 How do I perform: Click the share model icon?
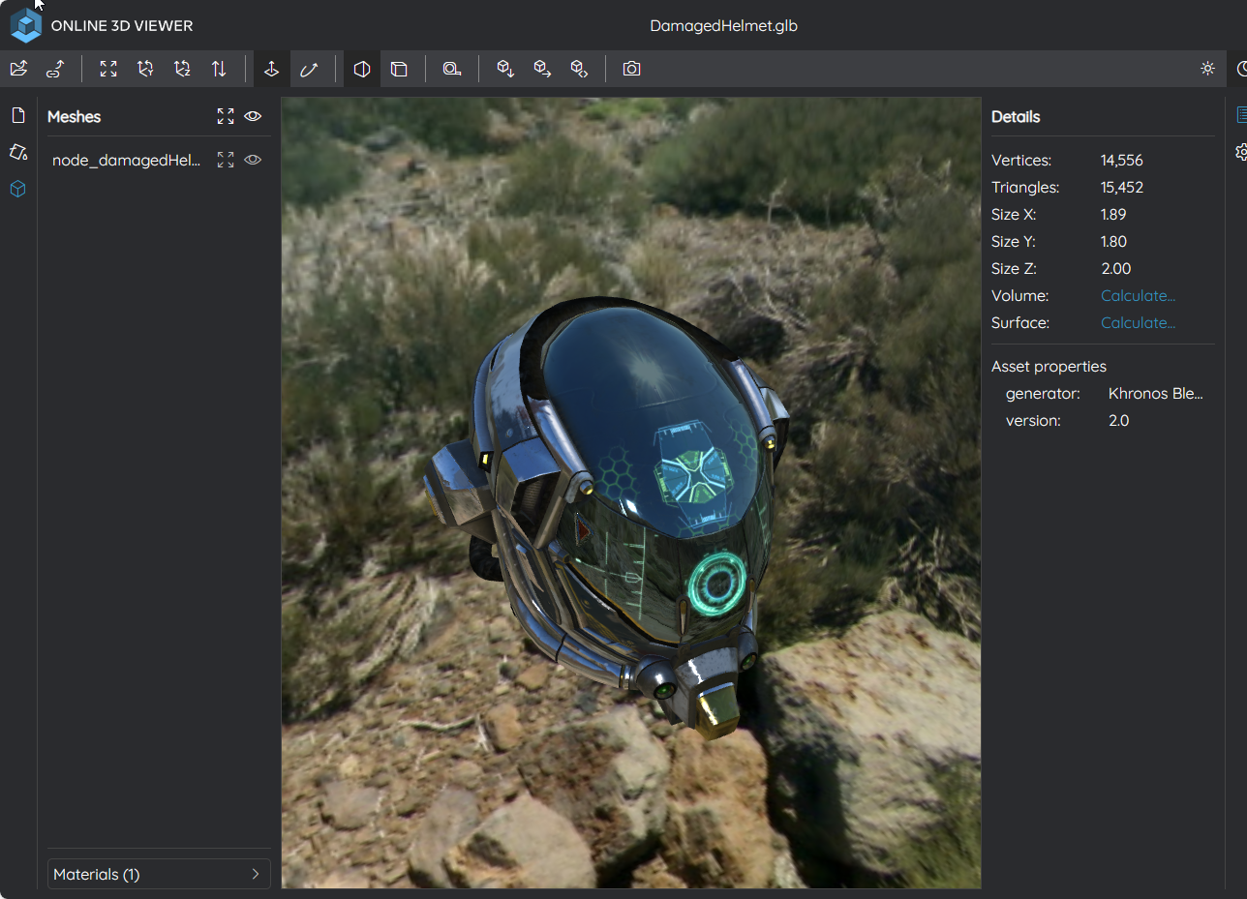coord(579,69)
